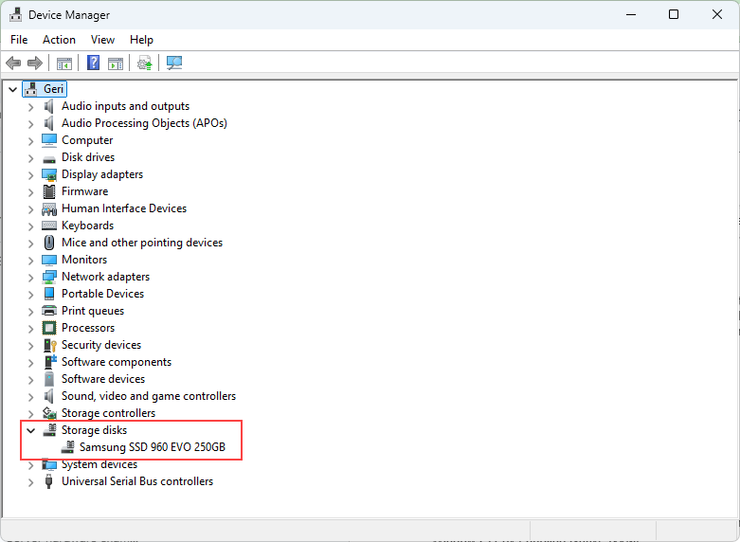Click the Back arrow toolbar icon
Viewport: 740px width, 542px height.
(x=13, y=63)
